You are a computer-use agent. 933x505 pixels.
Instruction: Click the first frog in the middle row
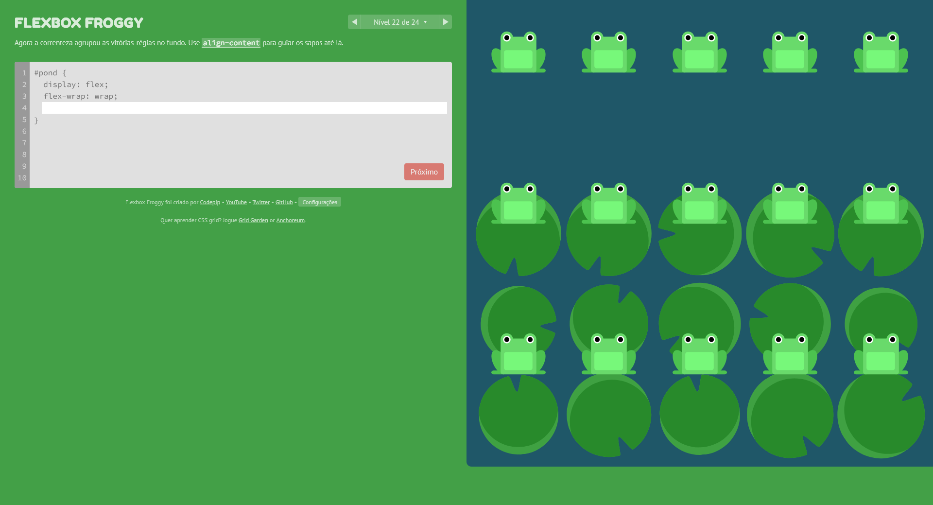pyautogui.click(x=518, y=203)
